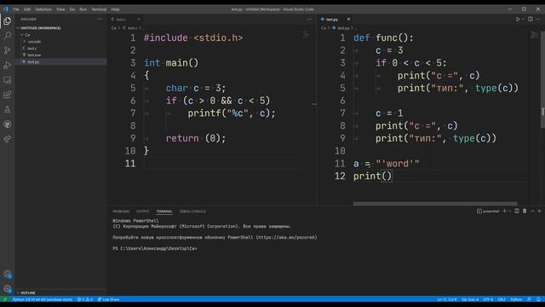Open the launch profile dropdown beside new terminal
Viewport: 545px width, 307px height.
click(x=509, y=211)
